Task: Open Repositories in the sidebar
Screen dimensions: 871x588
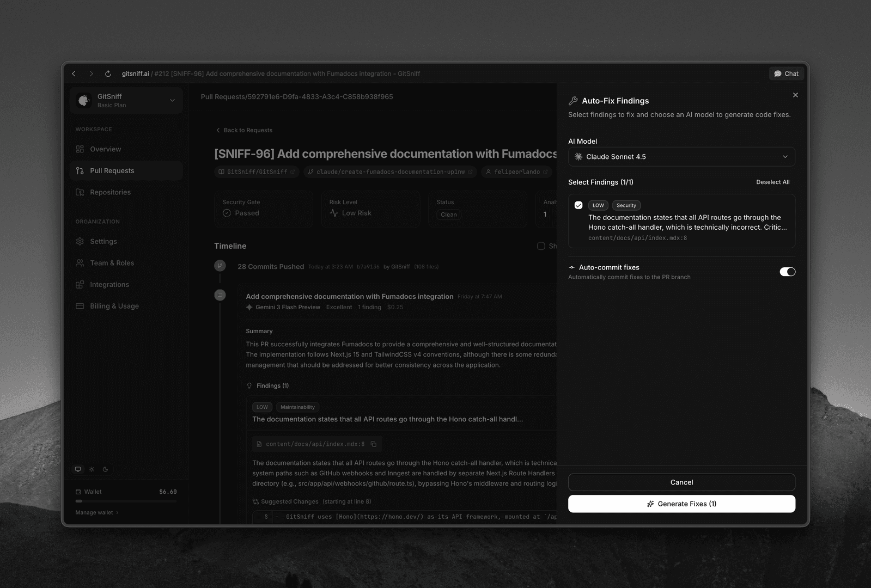Action: pos(126,192)
